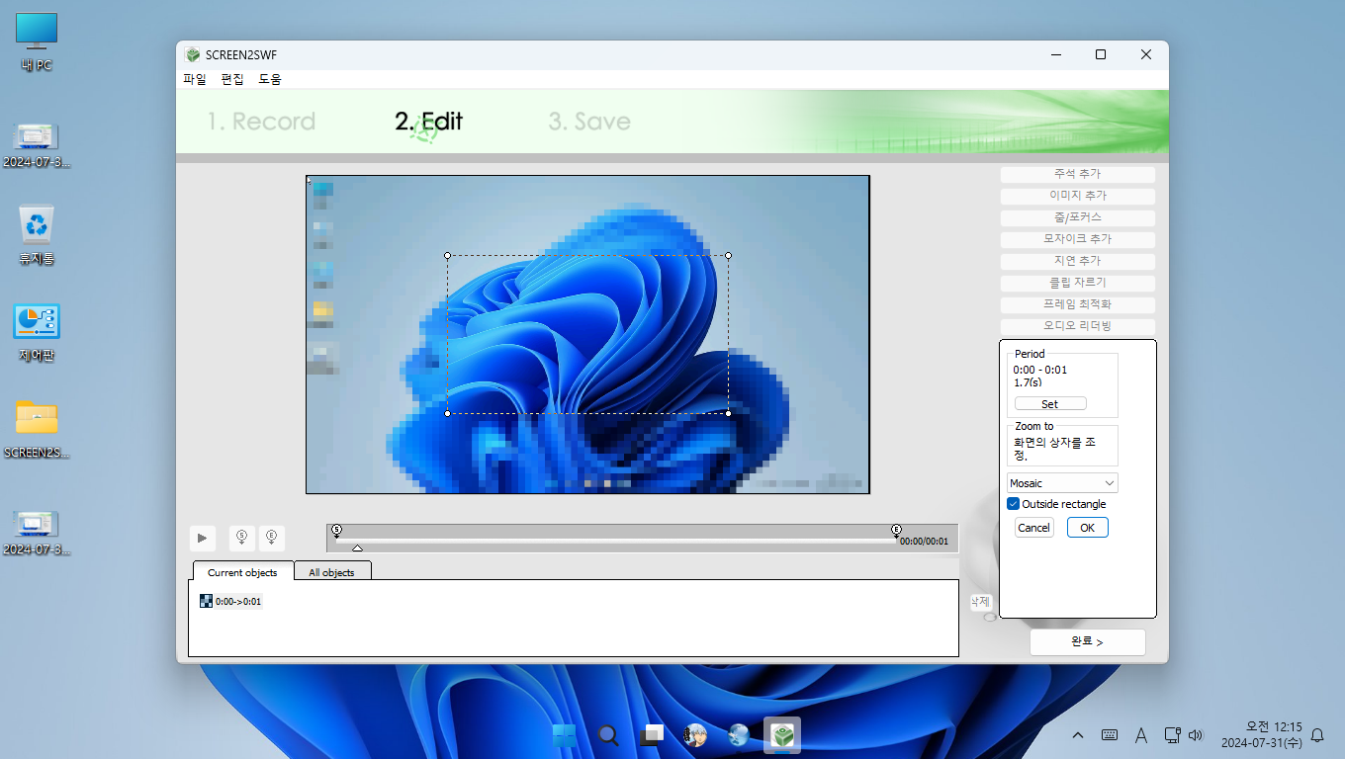
Task: Click the set end point (E) button
Action: click(272, 538)
